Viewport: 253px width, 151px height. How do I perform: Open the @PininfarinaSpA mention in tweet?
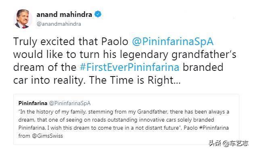(x=173, y=41)
